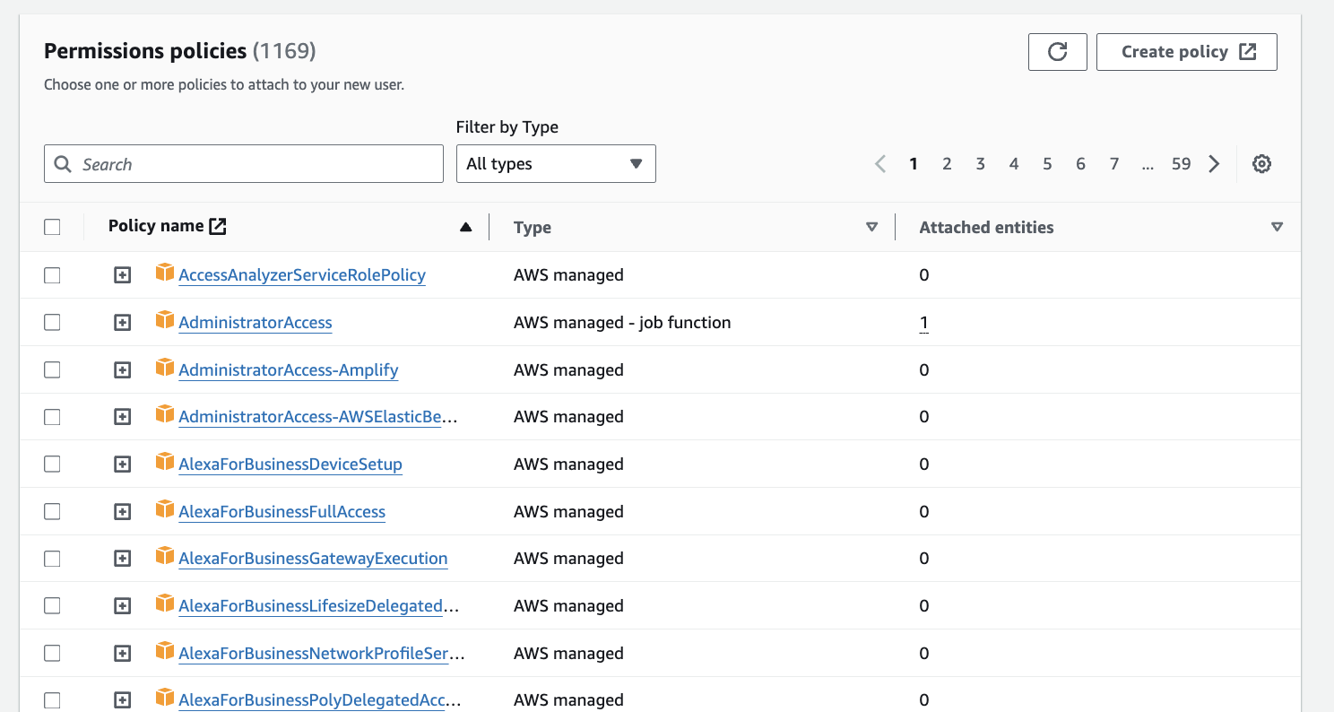Open the AlexaForBusinessDeviceSetup policy link

point(290,465)
